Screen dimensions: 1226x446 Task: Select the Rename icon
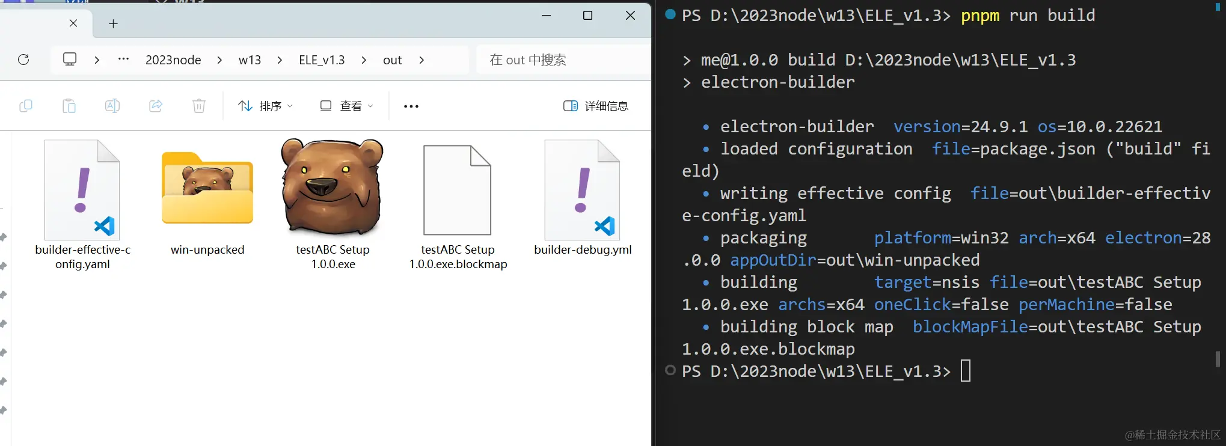pyautogui.click(x=112, y=106)
